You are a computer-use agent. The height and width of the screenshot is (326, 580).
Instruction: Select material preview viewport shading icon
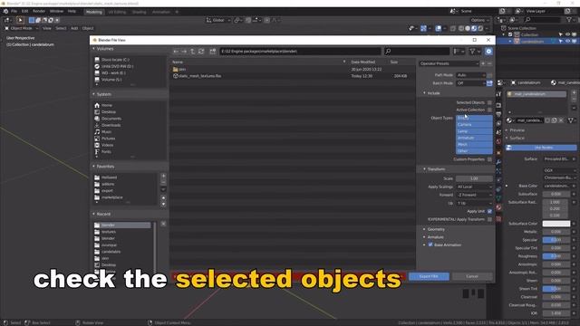coord(474,28)
